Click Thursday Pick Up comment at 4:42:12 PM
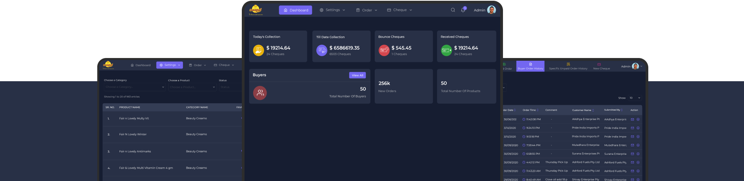 [556, 162]
